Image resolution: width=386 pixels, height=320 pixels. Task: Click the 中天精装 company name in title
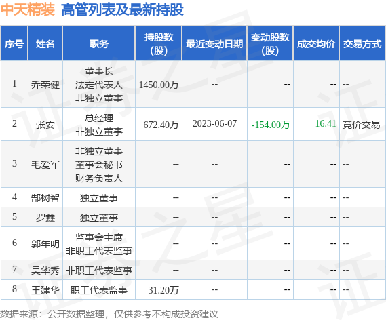click(28, 10)
